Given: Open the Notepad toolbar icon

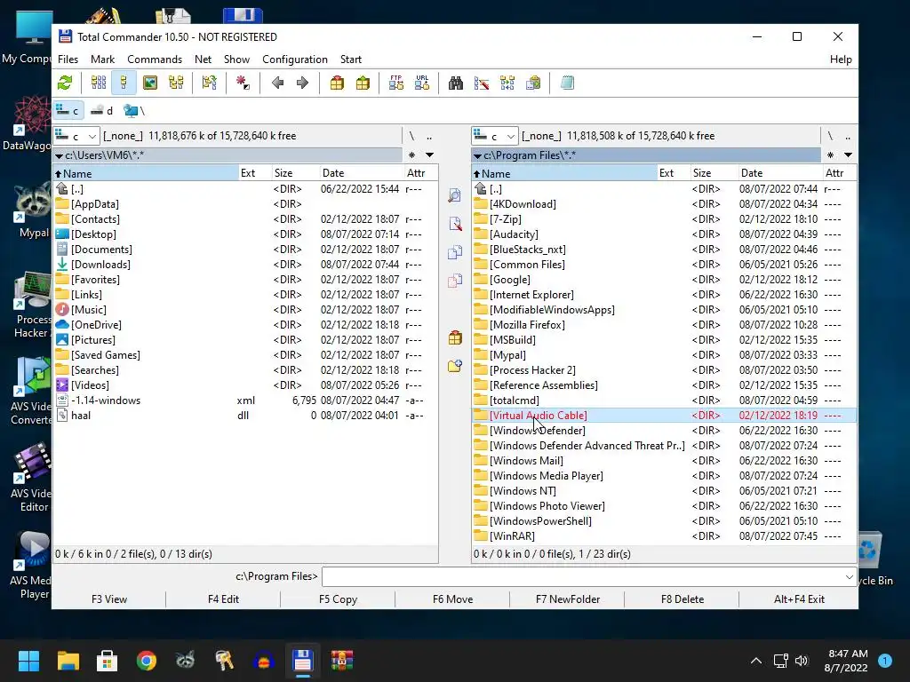Looking at the screenshot, I should coord(567,83).
